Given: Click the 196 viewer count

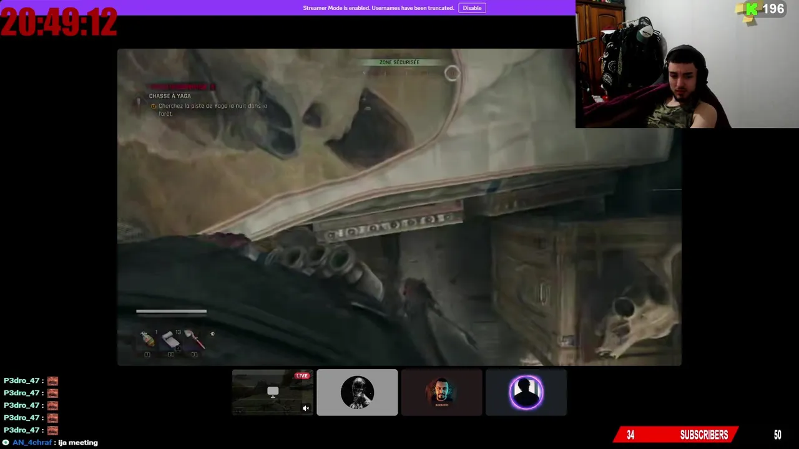Looking at the screenshot, I should coord(773,9).
